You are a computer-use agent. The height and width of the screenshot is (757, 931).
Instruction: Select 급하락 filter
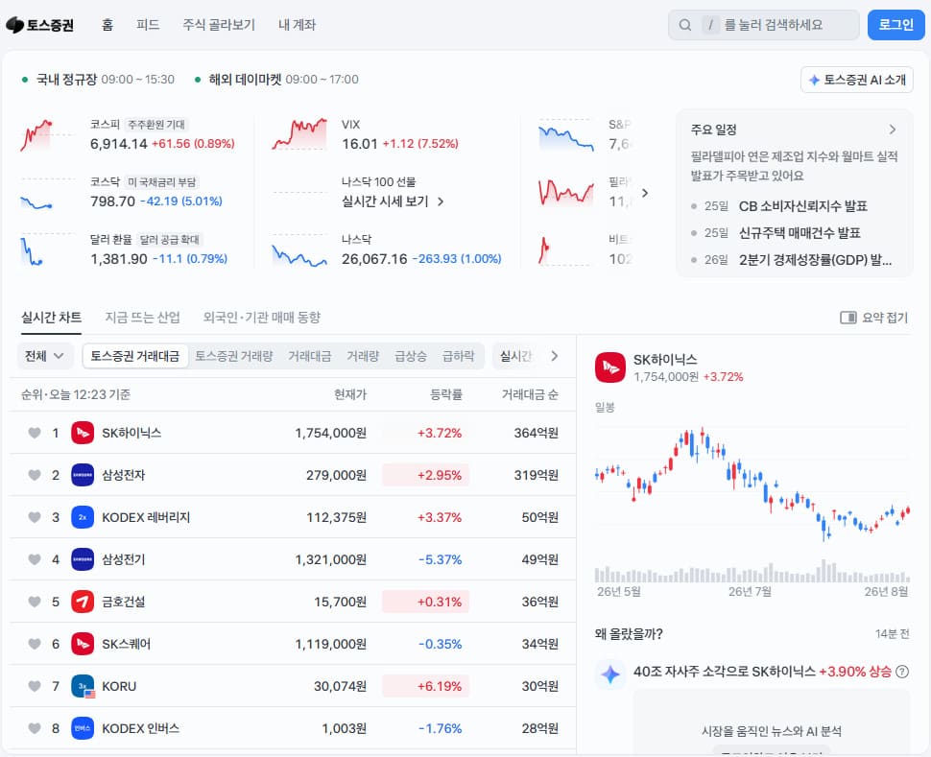coord(458,356)
